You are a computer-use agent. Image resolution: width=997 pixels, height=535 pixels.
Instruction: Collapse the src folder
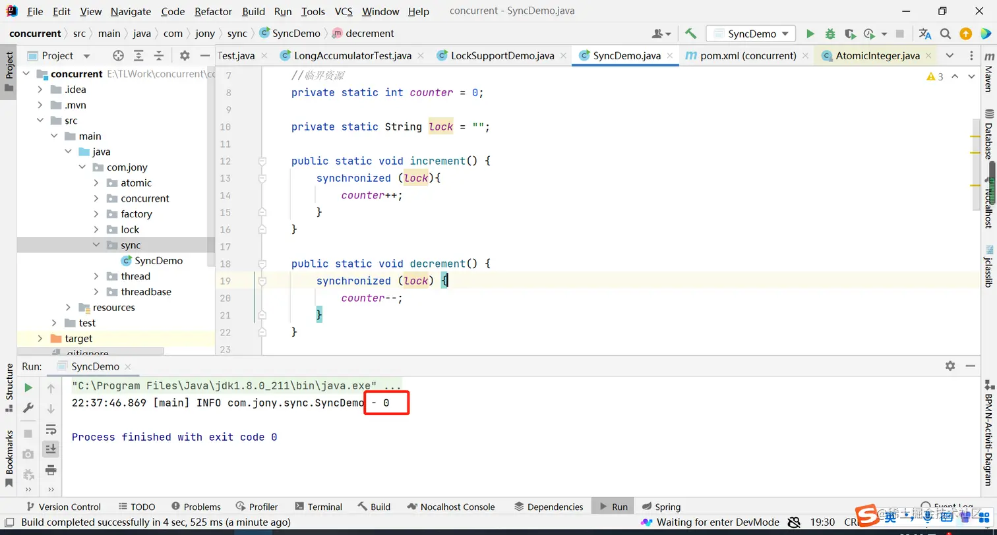[40, 121]
